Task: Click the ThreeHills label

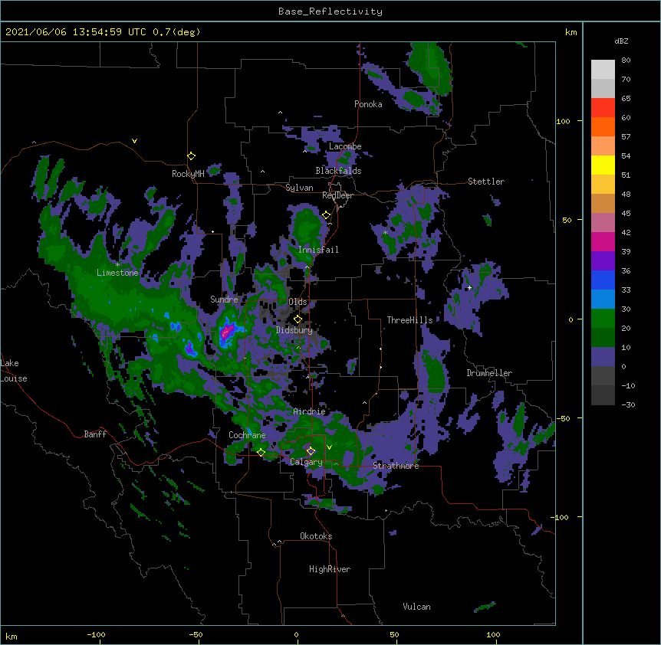Action: (x=409, y=320)
